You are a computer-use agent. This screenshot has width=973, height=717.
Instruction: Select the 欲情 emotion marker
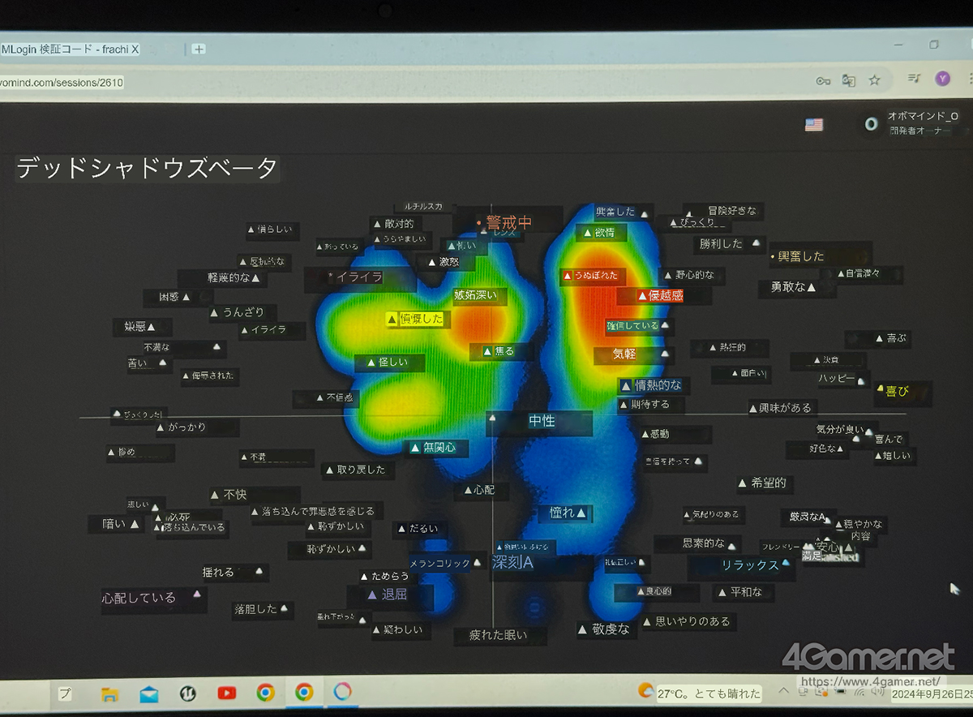599,233
